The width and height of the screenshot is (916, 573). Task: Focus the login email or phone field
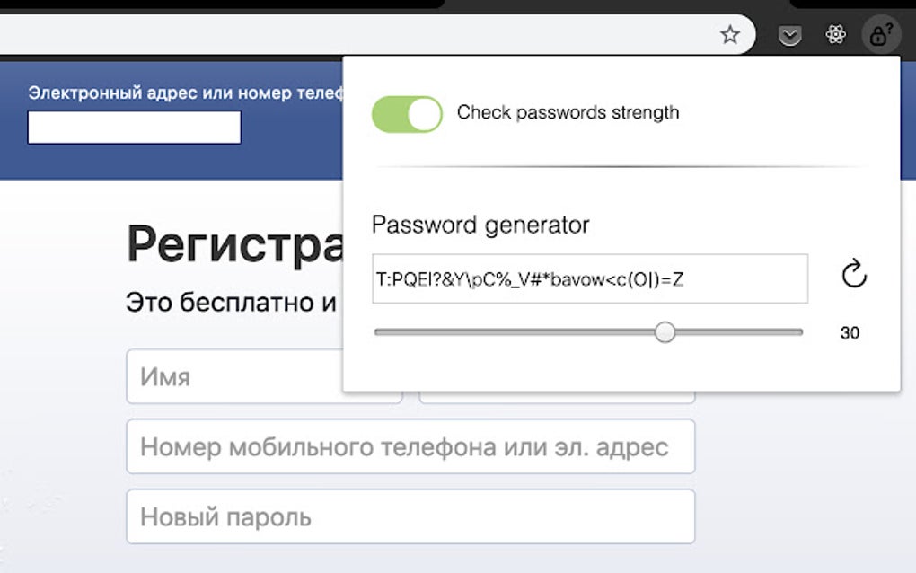(x=134, y=128)
